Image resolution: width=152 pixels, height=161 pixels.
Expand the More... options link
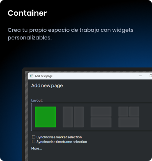36,148
